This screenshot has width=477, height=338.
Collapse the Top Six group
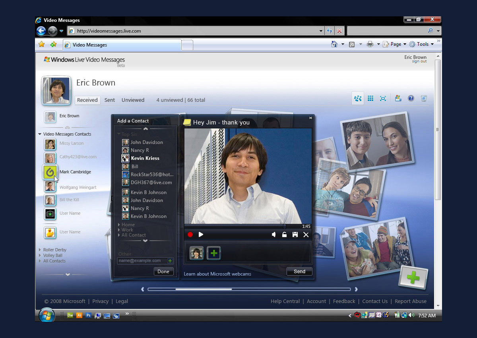coord(118,134)
